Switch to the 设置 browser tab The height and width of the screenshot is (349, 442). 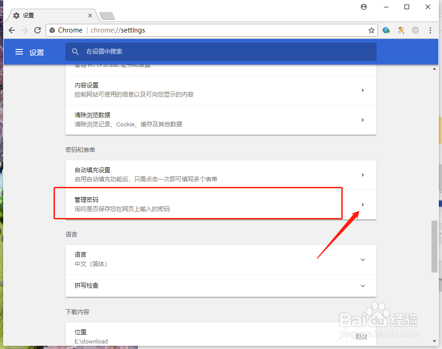(x=46, y=15)
